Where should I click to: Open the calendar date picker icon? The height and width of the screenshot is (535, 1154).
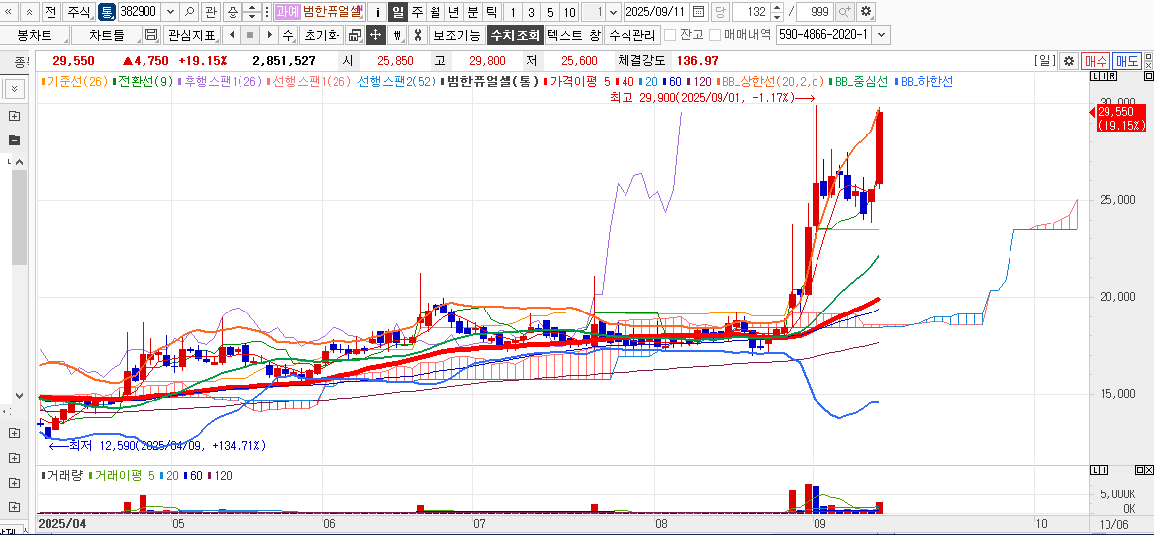[699, 12]
